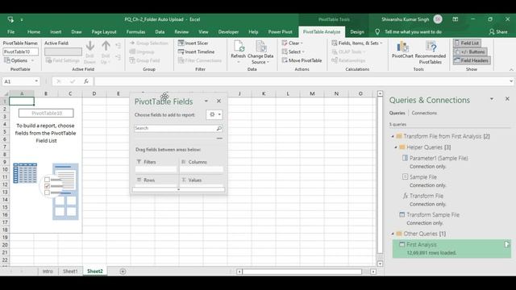Toggle the Field Headers button
Screen dimensions: 516x290
471,60
